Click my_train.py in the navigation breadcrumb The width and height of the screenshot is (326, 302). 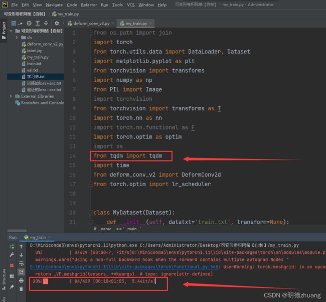(x=66, y=14)
